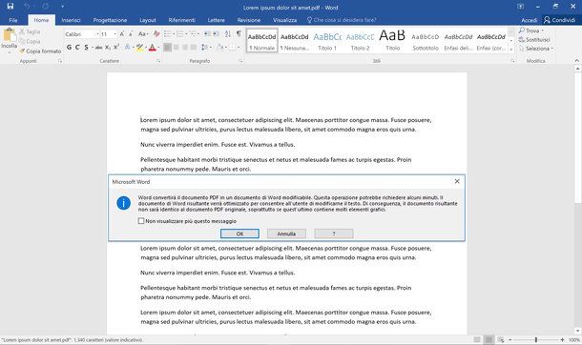Open the File tab
Screen dimensions: 582x345
coord(13,20)
